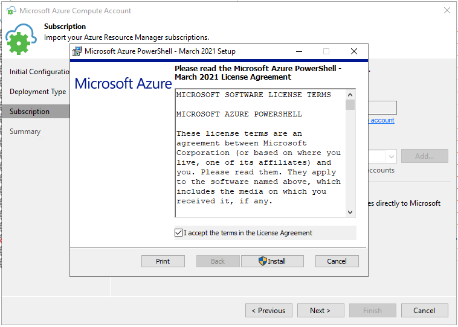Uncheck I accept the terms in the License Agreement
This screenshot has width=458, height=327.
click(x=178, y=232)
